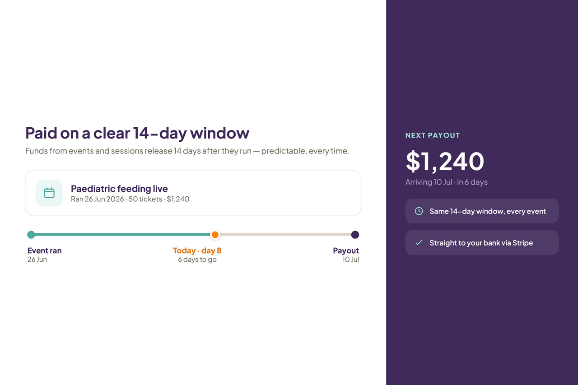
Task: Click the checkmark icon beside Stripe text
Action: 419,243
